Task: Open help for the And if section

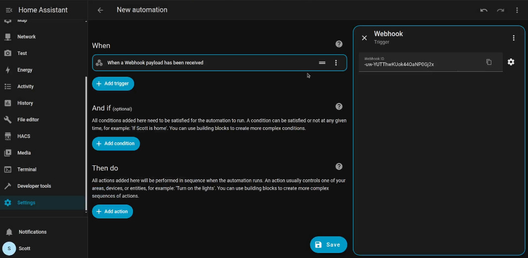Action: click(339, 106)
